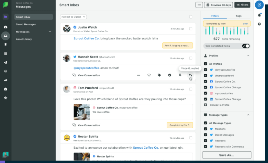Open View Conversation for Tom Pumford
This screenshot has height=163, width=268.
tap(86, 125)
